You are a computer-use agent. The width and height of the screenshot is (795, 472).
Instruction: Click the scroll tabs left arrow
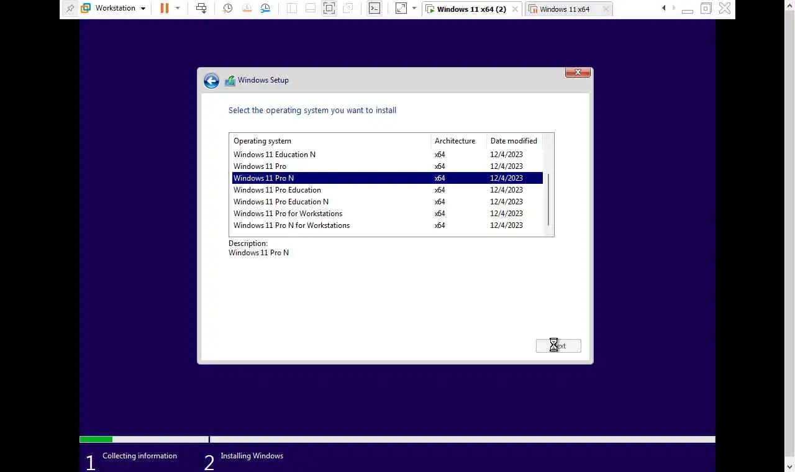pos(664,8)
